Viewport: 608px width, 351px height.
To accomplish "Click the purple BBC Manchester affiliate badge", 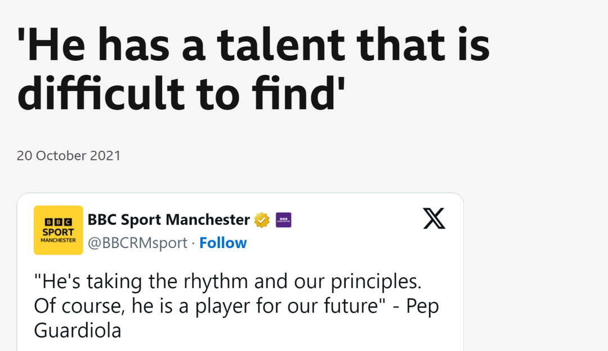I will click(x=283, y=220).
